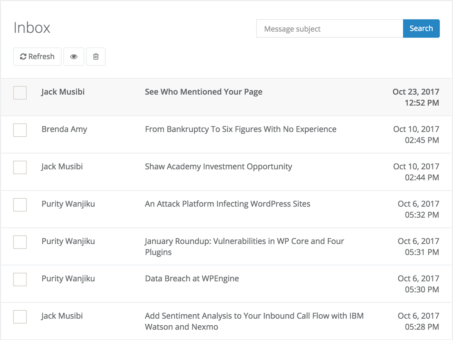The image size is (453, 340).
Task: Click the Inbox heading
Action: point(32,28)
